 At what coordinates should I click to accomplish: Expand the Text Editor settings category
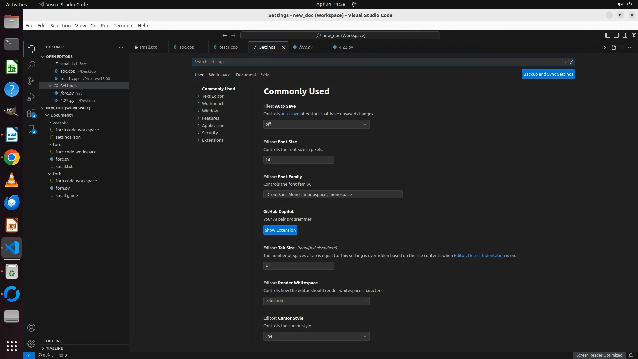pyautogui.click(x=213, y=96)
